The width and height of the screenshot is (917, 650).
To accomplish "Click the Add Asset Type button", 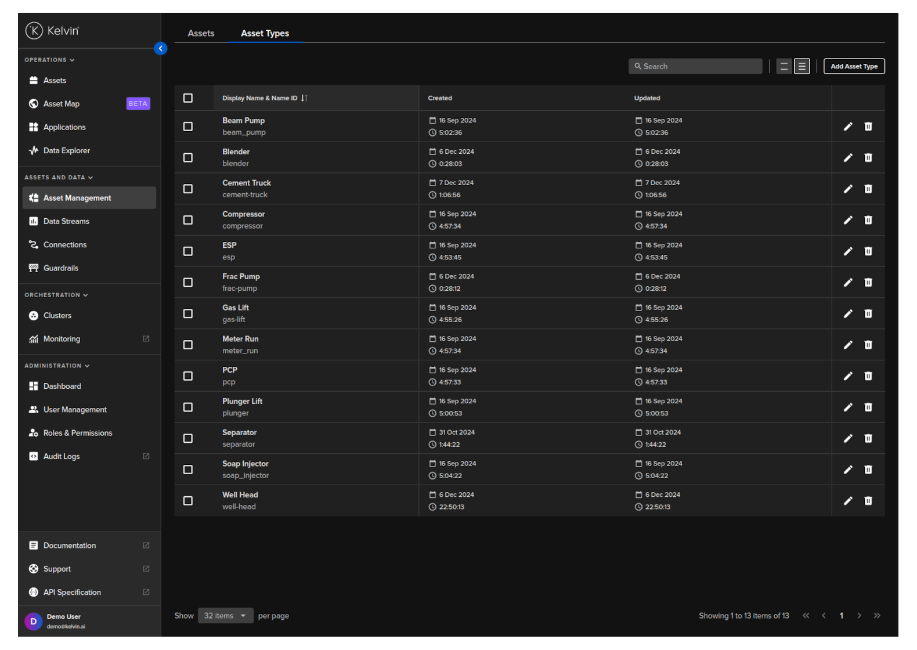I will click(854, 67).
